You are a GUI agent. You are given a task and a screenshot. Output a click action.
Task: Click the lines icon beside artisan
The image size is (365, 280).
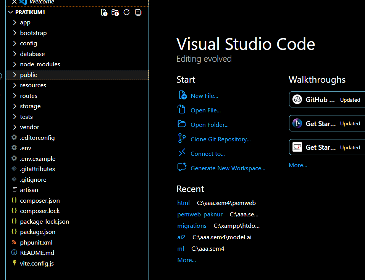[15, 189]
